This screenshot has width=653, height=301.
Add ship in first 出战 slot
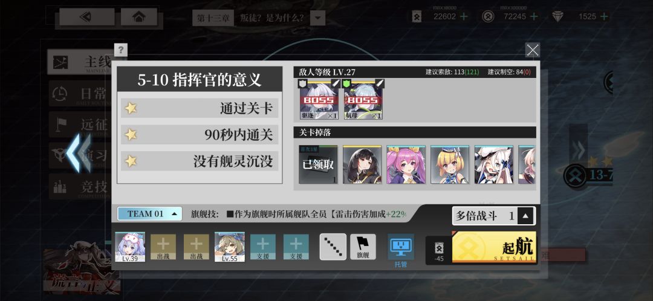(163, 247)
